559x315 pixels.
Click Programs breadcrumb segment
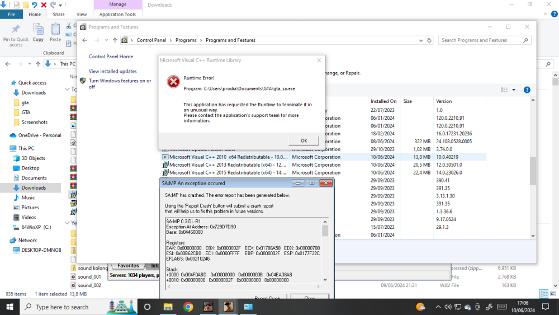186,40
